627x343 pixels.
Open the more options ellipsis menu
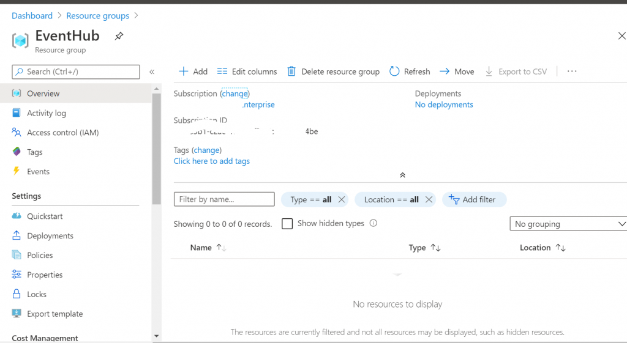tap(572, 71)
